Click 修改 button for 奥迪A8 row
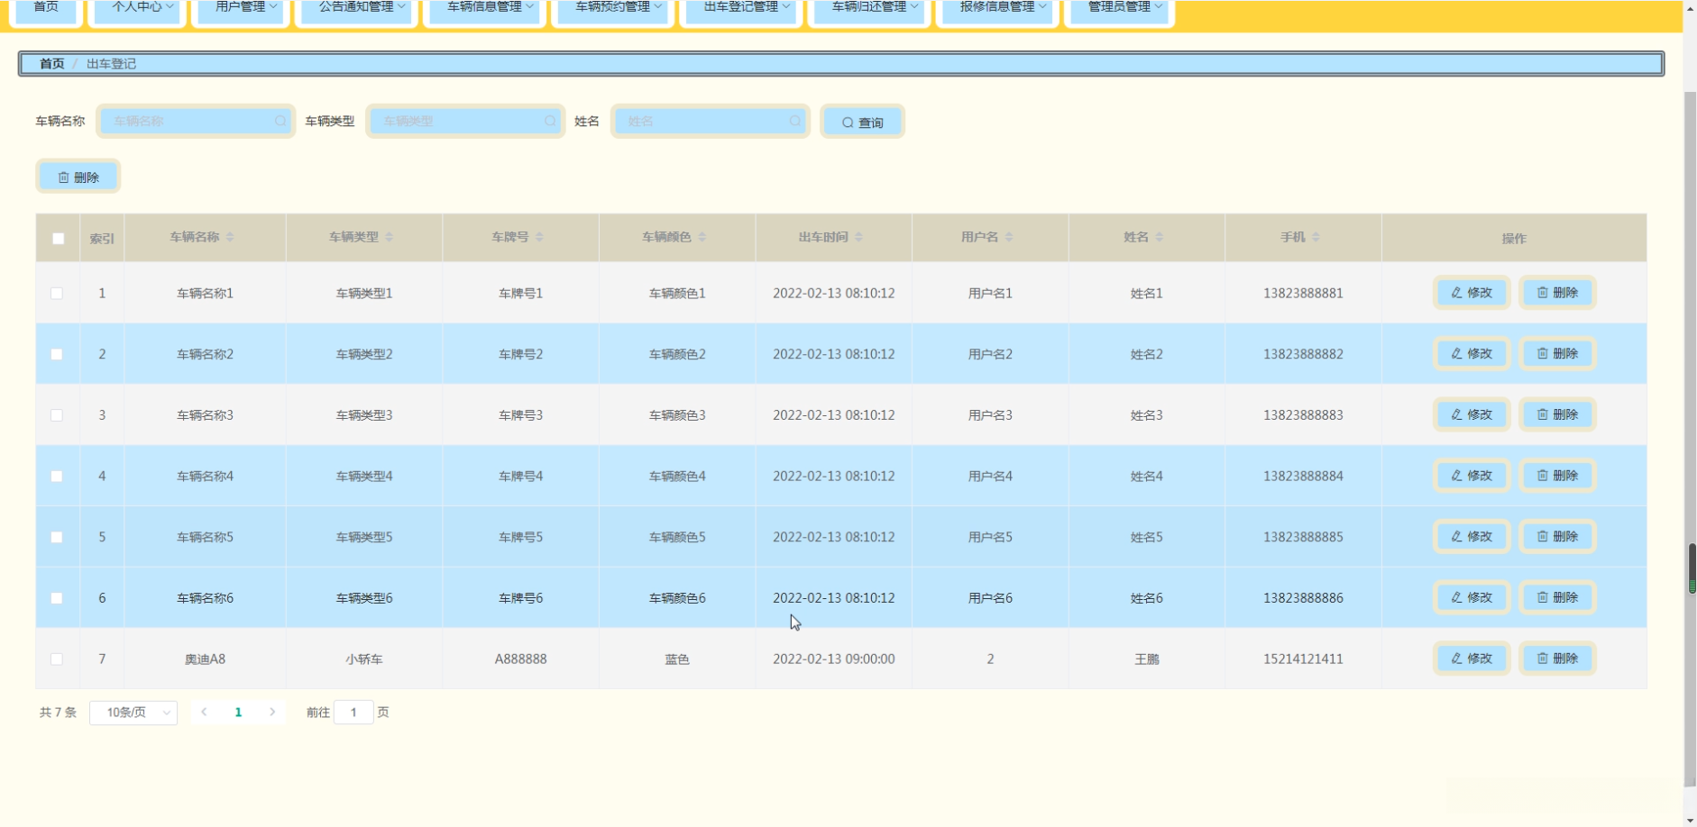Screen dimensions: 1697x827 coord(1472,659)
